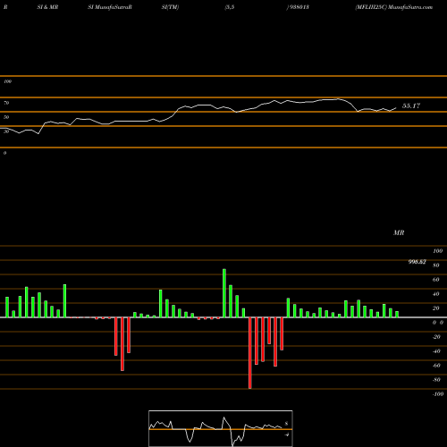Click the -80 label on MR axis
The width and height of the screenshot is (447, 447).
[x=436, y=380]
